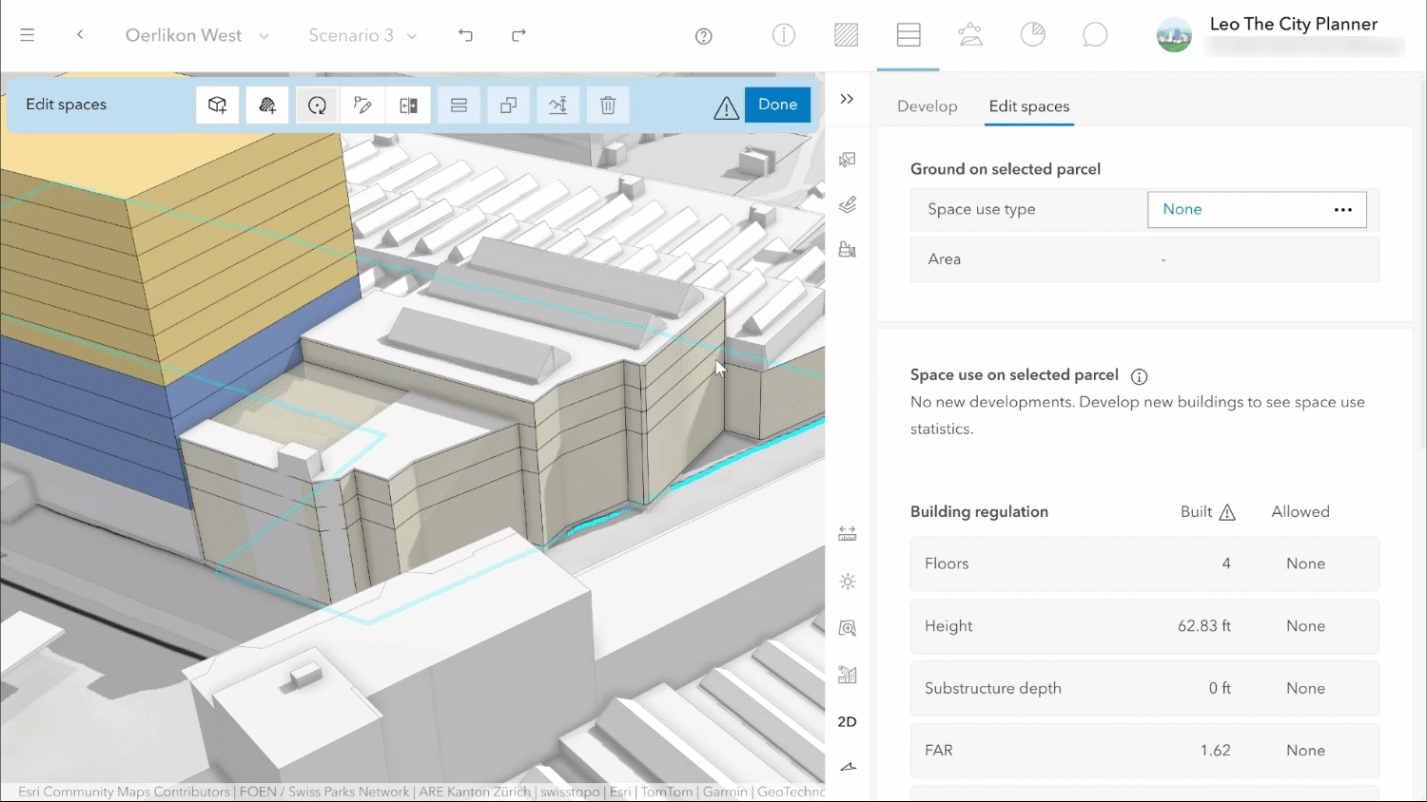The image size is (1427, 802).
Task: Open Space use type options via the ellipsis
Action: (x=1342, y=209)
